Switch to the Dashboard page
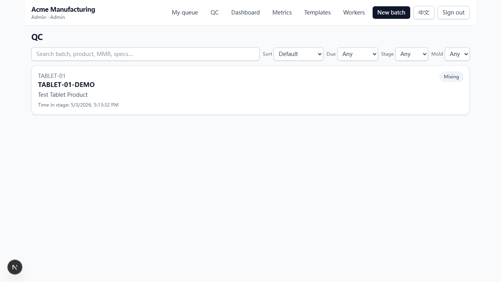The image size is (501, 282). (245, 13)
